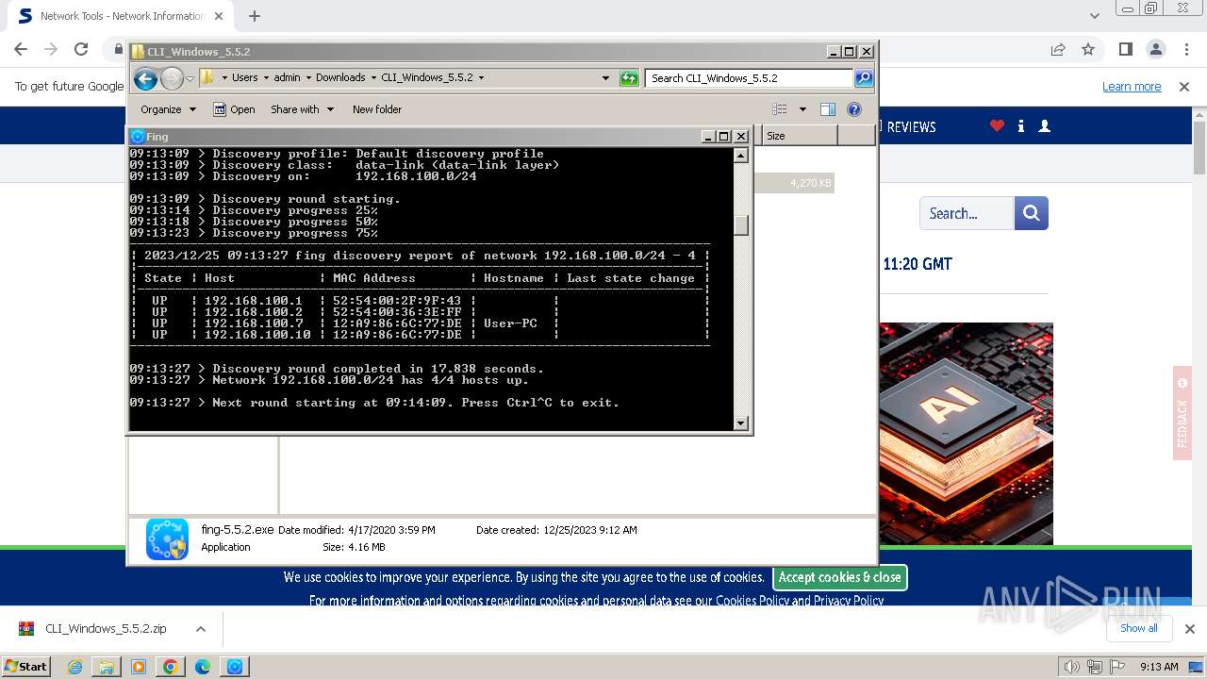Viewport: 1207px width, 679px height.
Task: Click the Learn more link
Action: coord(1132,86)
